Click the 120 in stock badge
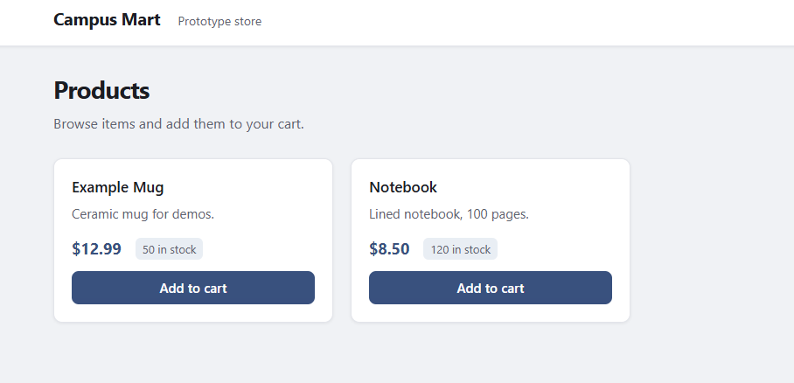Image resolution: width=794 pixels, height=383 pixels. click(x=461, y=250)
